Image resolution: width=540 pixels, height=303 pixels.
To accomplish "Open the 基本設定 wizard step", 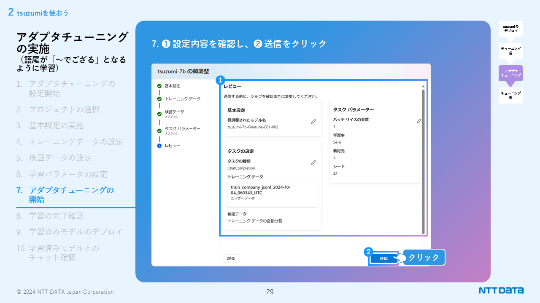I will tap(172, 86).
